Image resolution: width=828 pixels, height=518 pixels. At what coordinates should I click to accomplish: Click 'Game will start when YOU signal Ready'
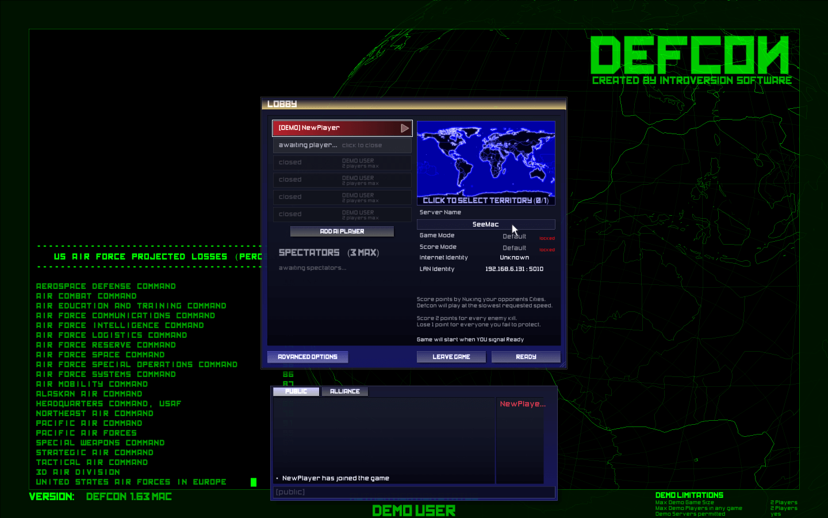tap(470, 340)
